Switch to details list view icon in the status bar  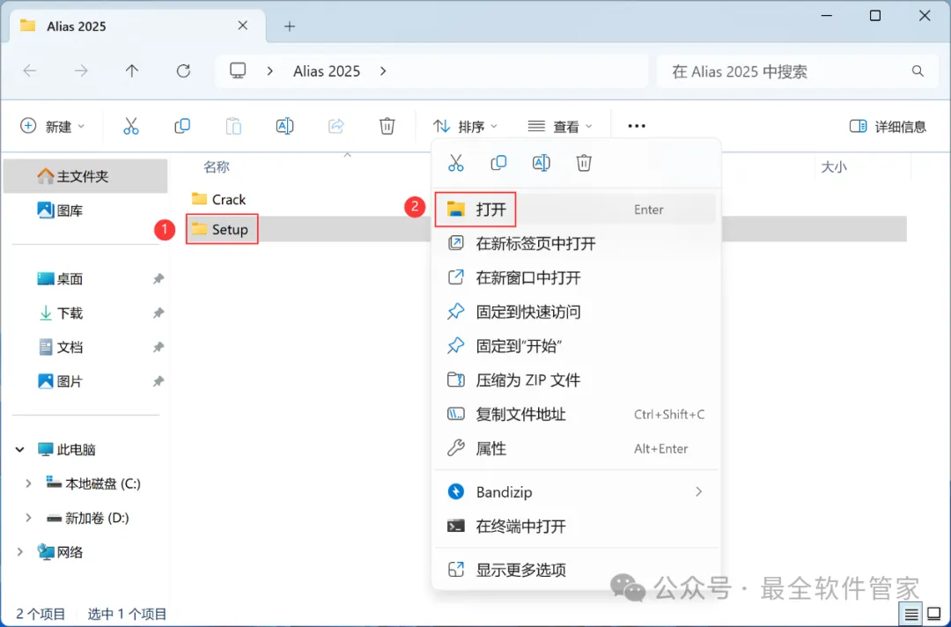(x=911, y=615)
